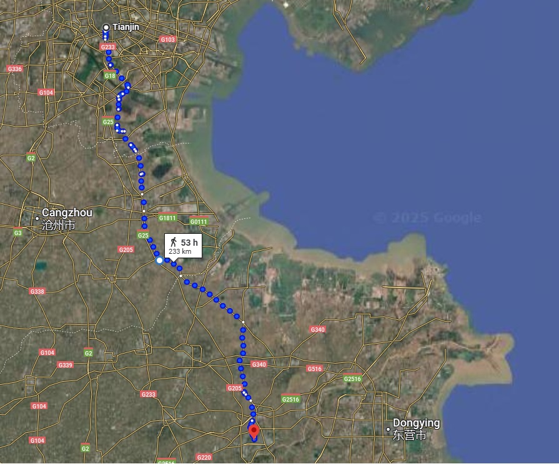This screenshot has width=559, height=464.
Task: Click the G18 highway shield
Action: coord(110,75)
